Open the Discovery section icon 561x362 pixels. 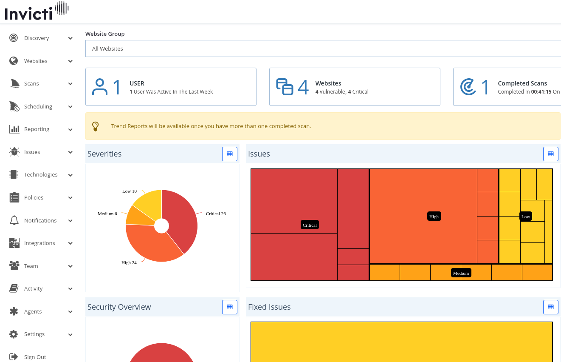point(13,38)
